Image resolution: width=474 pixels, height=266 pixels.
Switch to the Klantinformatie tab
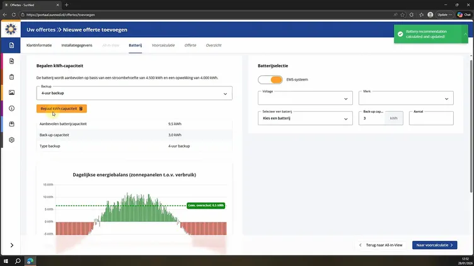click(40, 45)
